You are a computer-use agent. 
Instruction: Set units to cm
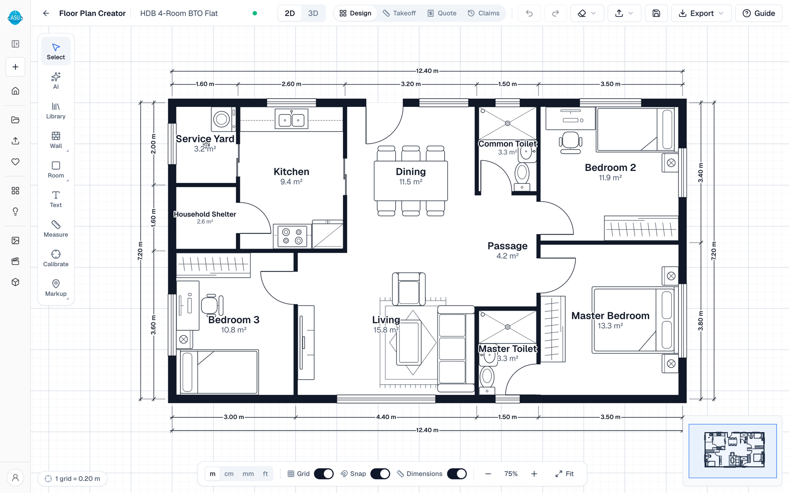229,474
